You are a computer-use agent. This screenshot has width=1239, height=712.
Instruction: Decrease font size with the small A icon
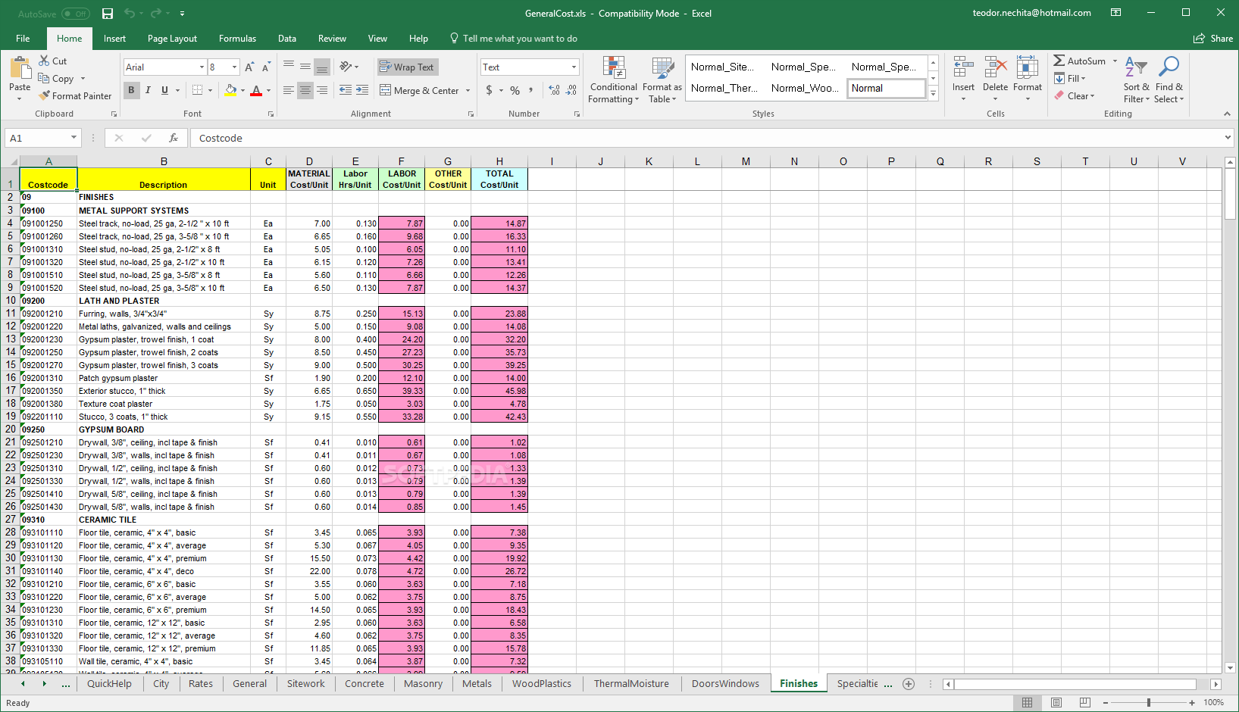click(267, 67)
